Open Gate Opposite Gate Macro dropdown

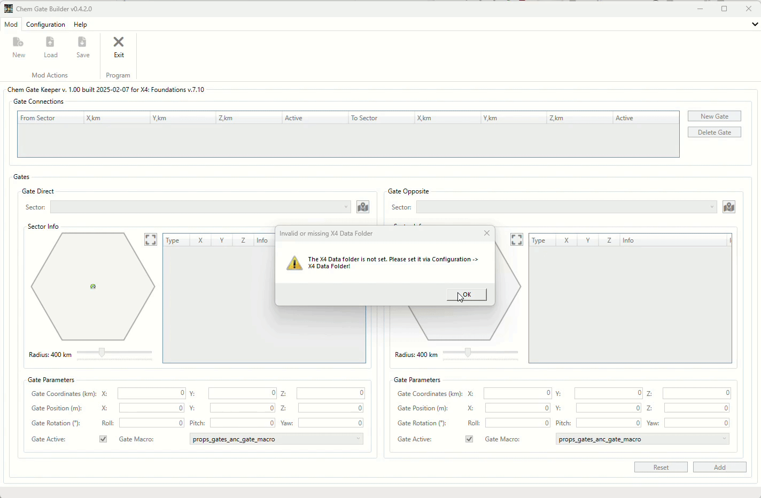click(x=642, y=439)
